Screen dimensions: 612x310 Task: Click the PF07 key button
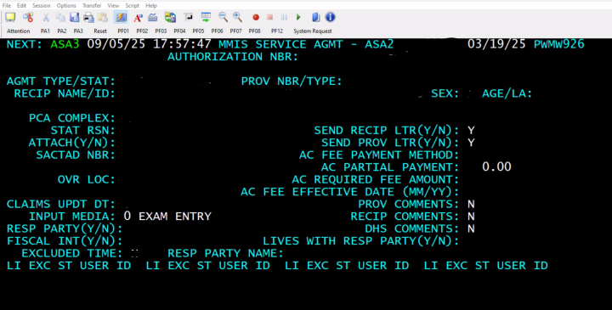235,31
